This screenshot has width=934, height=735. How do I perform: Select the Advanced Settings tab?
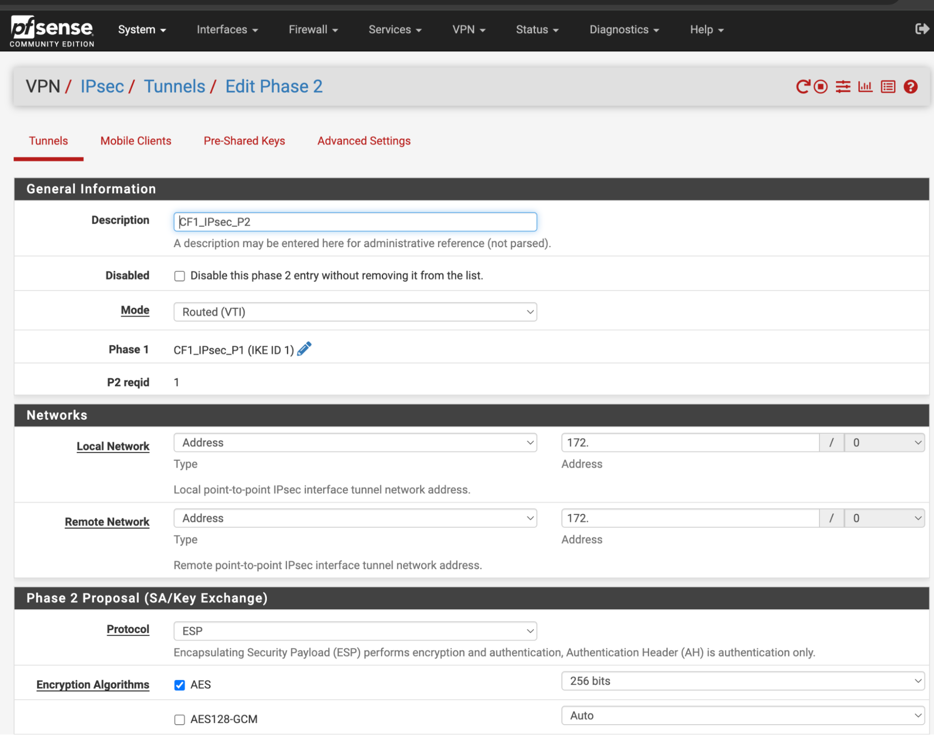(364, 140)
